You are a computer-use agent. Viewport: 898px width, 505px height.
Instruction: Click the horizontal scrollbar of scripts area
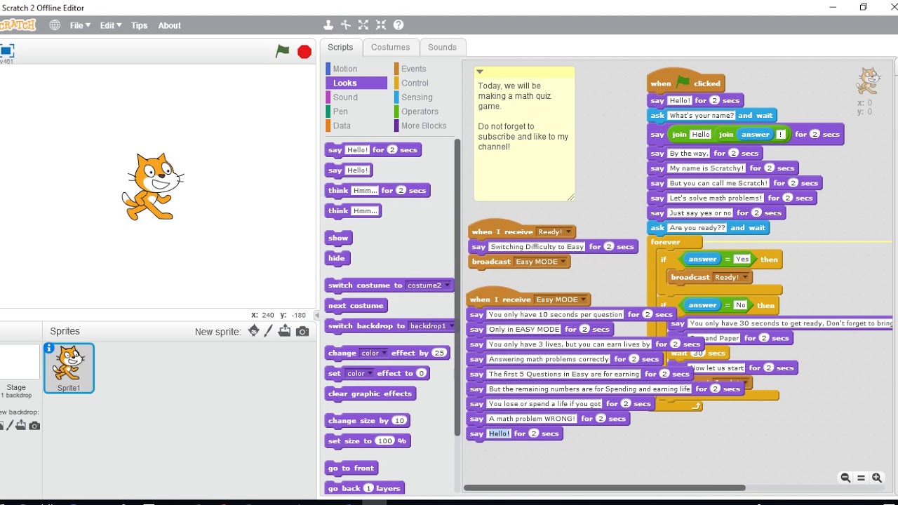click(605, 487)
